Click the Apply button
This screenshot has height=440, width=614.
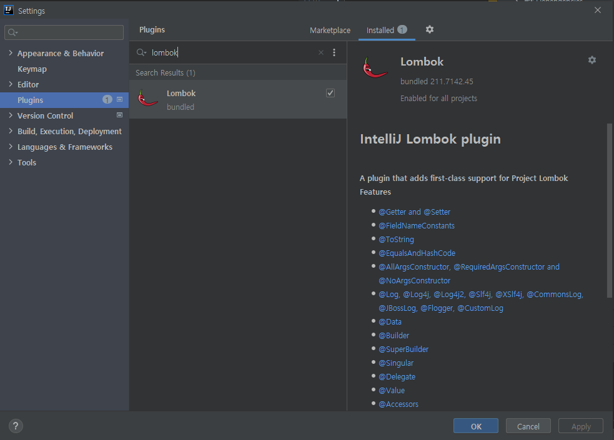(581, 426)
